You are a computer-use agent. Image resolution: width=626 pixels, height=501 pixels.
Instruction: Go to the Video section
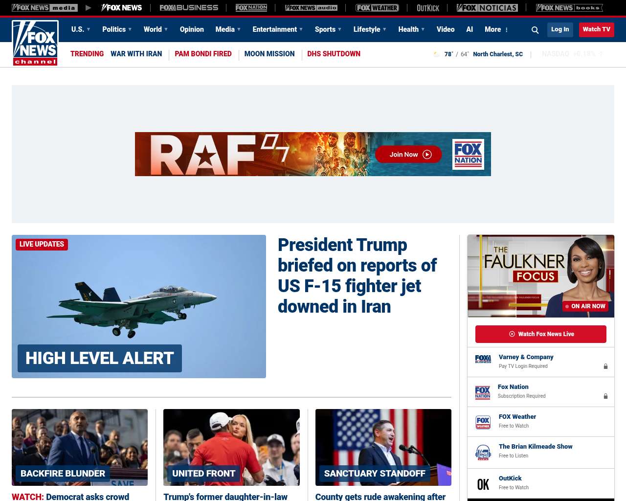point(446,29)
